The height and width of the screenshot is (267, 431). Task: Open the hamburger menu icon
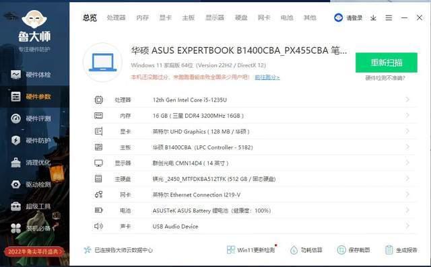[389, 18]
